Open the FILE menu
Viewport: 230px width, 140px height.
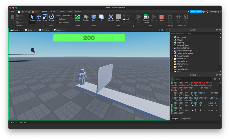(13, 12)
